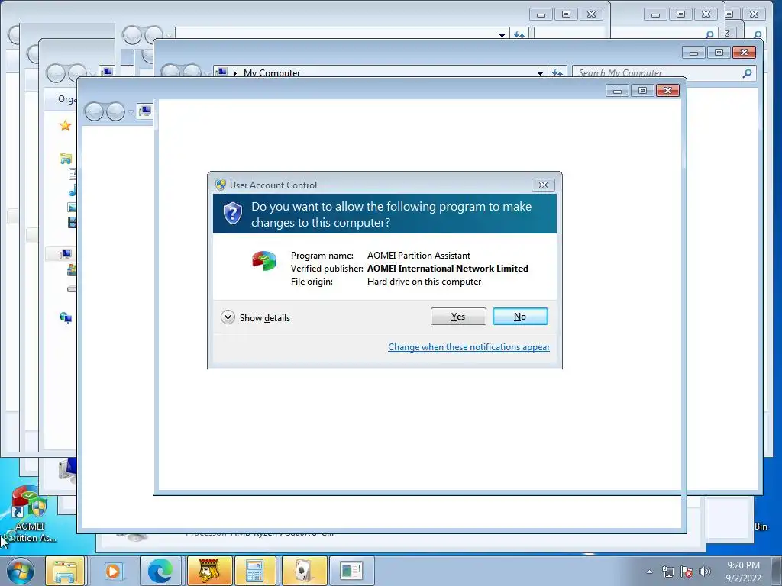This screenshot has height=586, width=782.
Task: Click the AOMEI Partition Assistant program icon in the dialog
Action: point(263,261)
